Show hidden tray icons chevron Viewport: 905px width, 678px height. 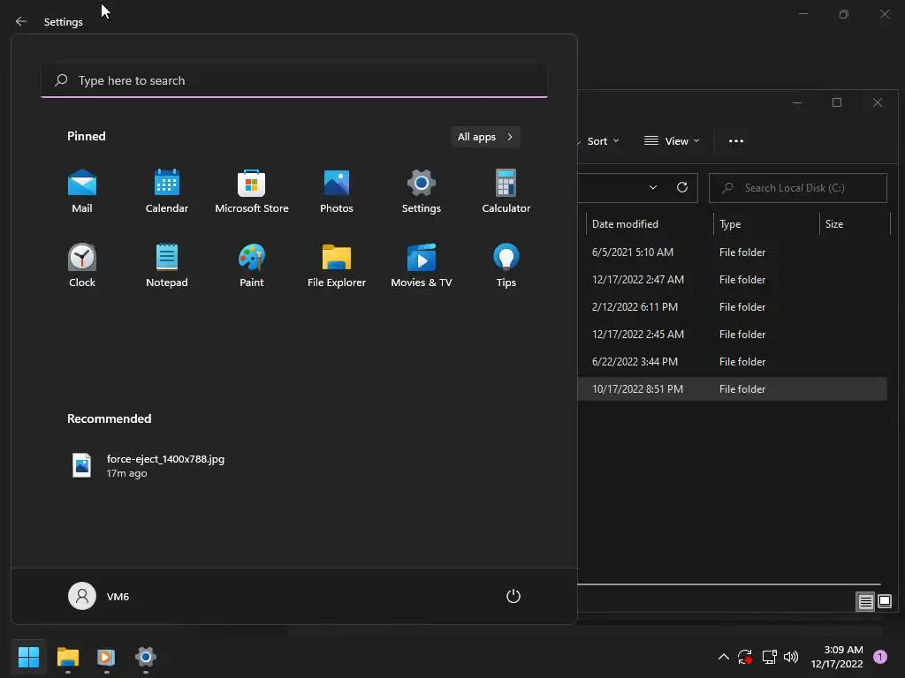tap(723, 657)
